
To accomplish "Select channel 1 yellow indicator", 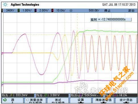I will [2, 11].
